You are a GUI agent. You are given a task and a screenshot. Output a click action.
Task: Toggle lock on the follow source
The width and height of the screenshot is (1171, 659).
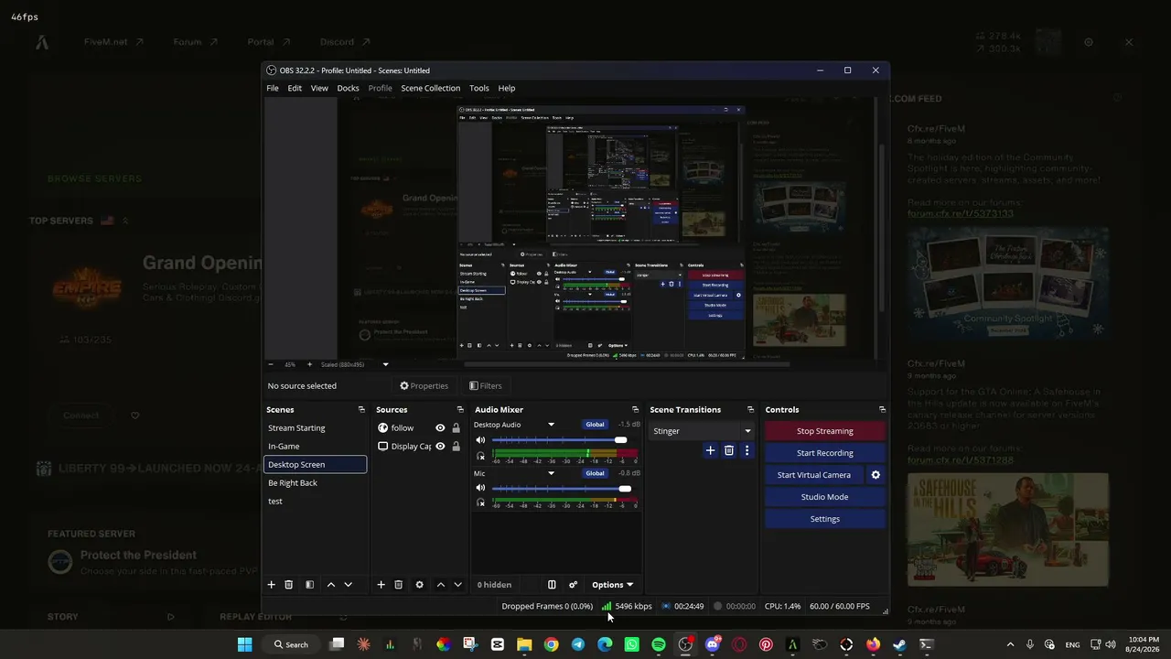[456, 428]
